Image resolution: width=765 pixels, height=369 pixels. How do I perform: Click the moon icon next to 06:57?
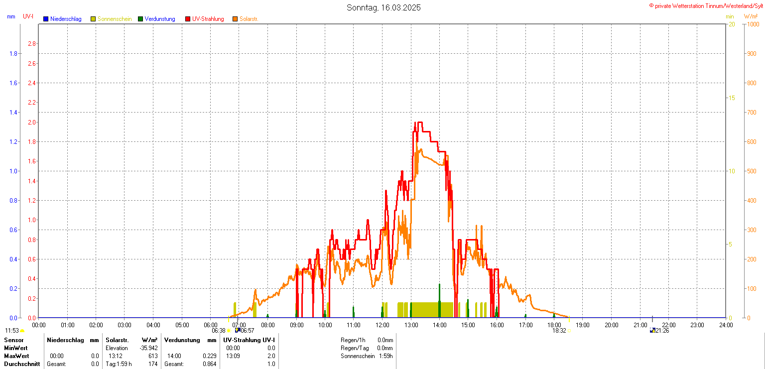tap(238, 330)
